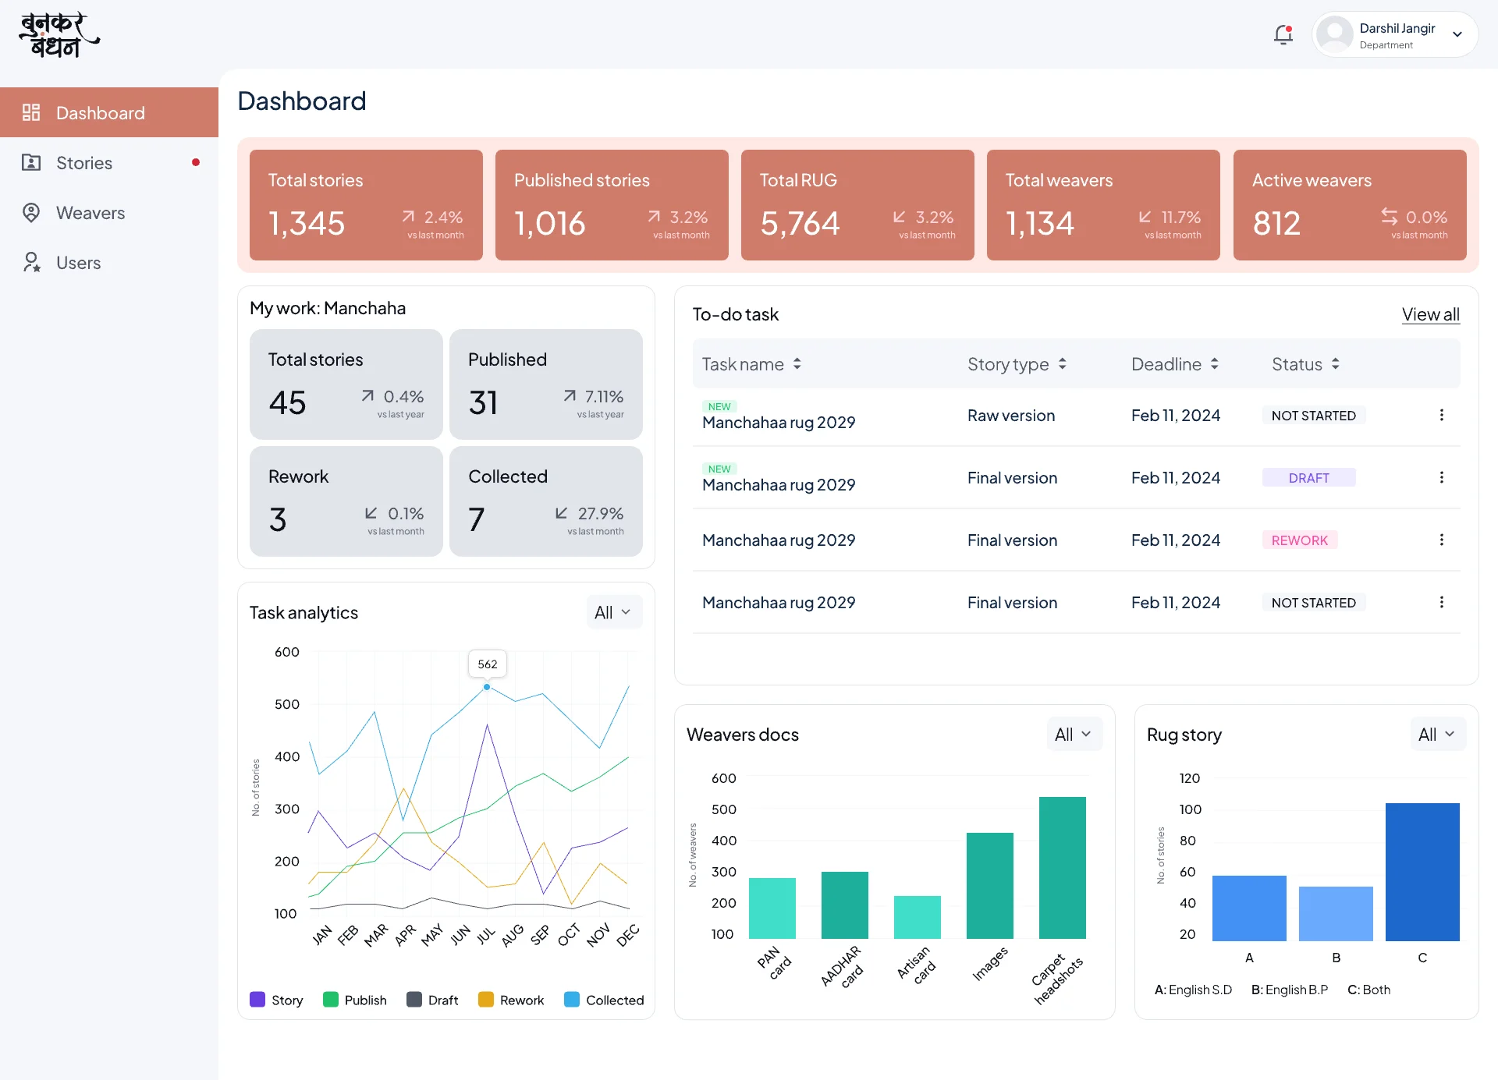Click the Weavers location-pin icon
This screenshot has height=1080, width=1498.
pos(31,212)
